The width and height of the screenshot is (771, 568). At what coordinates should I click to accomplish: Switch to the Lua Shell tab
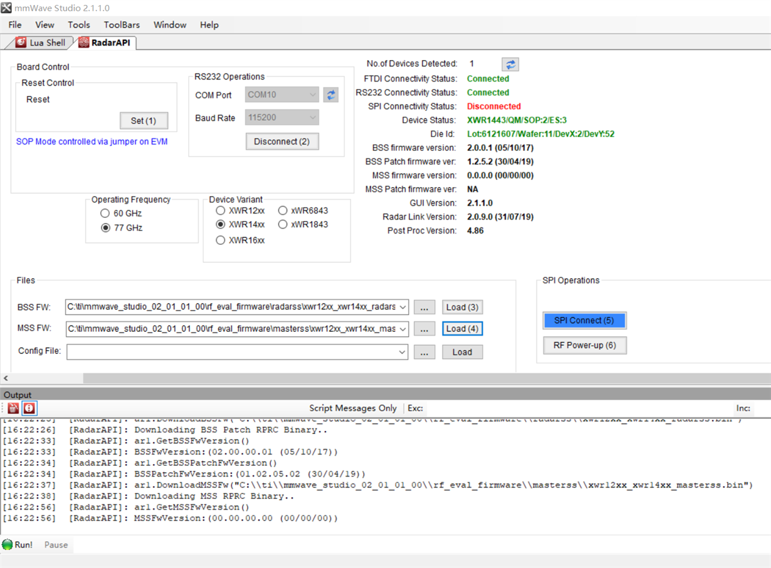[40, 43]
